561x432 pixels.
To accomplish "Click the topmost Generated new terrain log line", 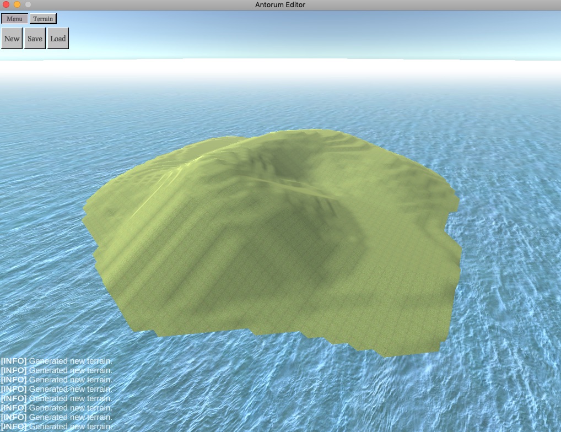I will point(71,361).
